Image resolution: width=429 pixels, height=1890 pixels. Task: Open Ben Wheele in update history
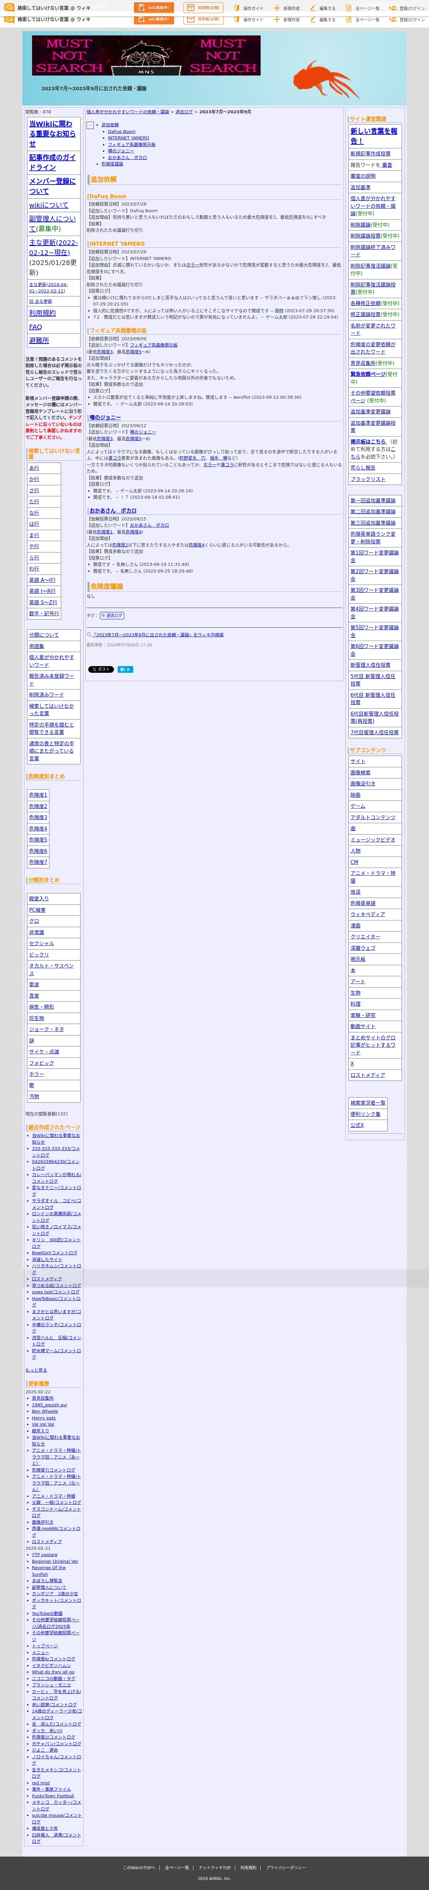[45, 1412]
